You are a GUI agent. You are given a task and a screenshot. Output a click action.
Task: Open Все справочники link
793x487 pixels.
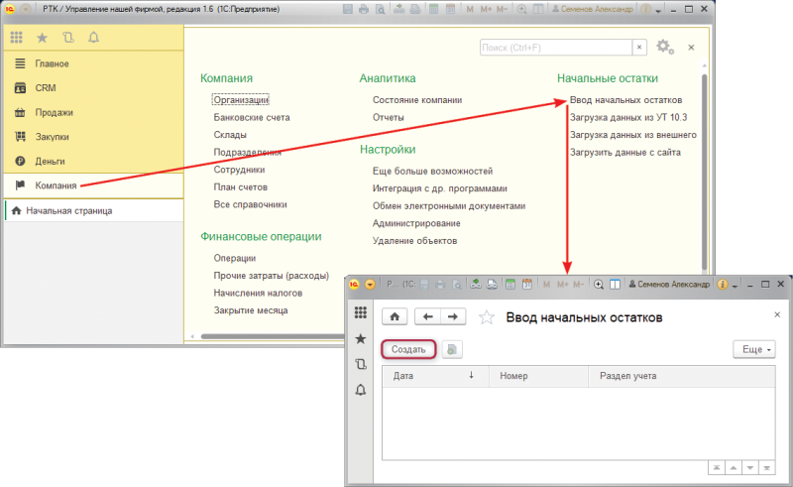[x=251, y=204]
